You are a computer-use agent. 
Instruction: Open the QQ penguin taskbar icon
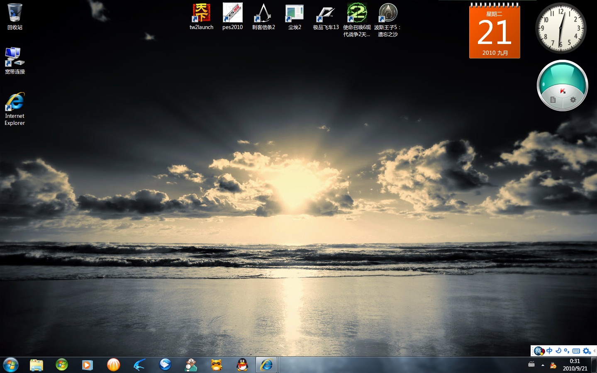pos(242,365)
